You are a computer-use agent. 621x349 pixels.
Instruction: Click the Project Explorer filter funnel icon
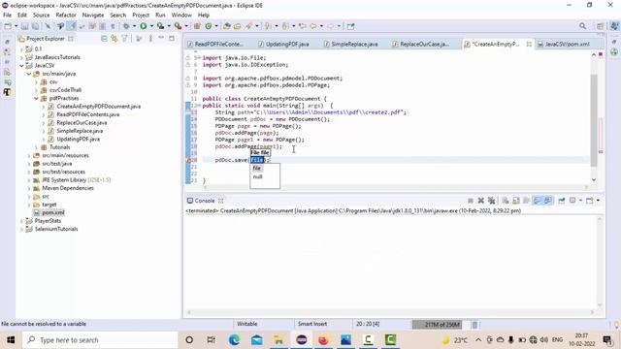pos(125,39)
